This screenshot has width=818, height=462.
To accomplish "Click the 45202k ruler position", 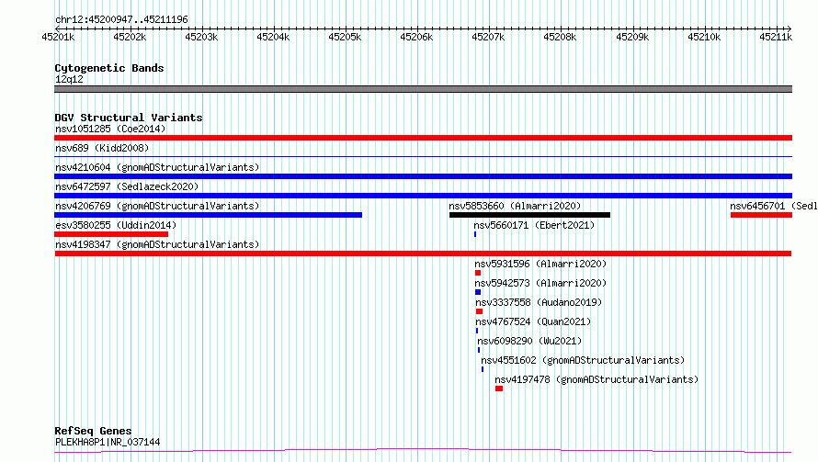I will [x=130, y=37].
